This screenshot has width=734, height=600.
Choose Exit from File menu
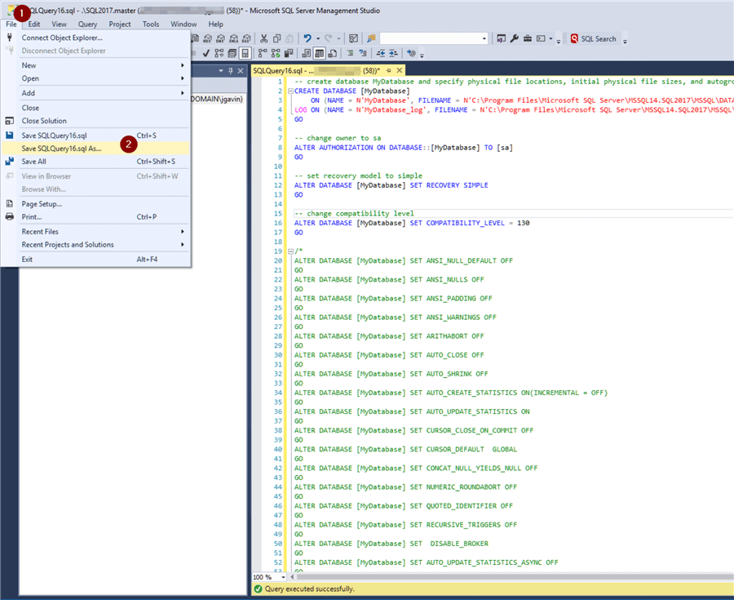tap(95, 259)
